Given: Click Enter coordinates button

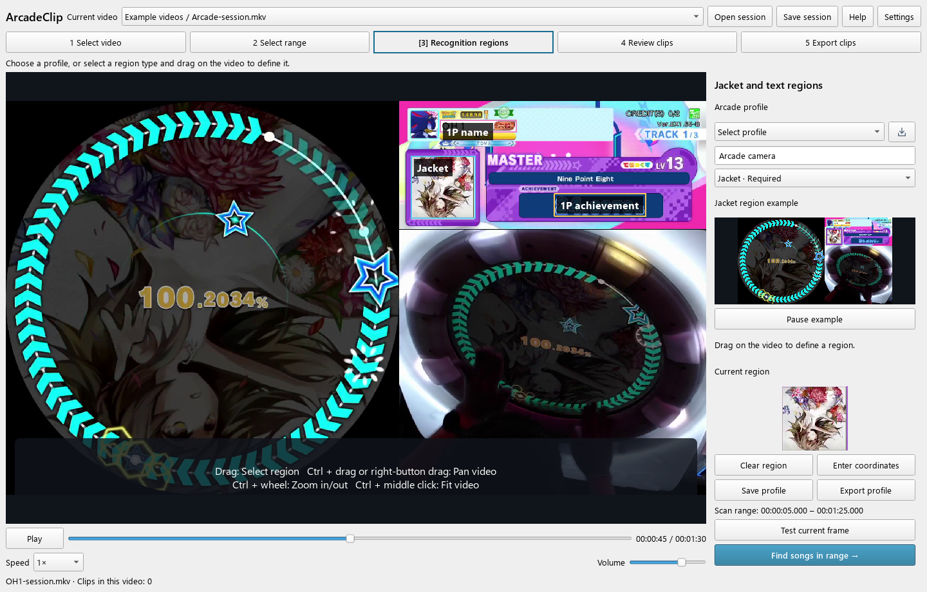Looking at the screenshot, I should [x=866, y=465].
